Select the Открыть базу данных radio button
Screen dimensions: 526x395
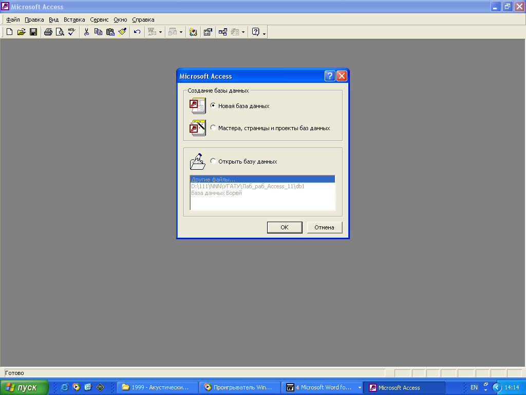[213, 161]
